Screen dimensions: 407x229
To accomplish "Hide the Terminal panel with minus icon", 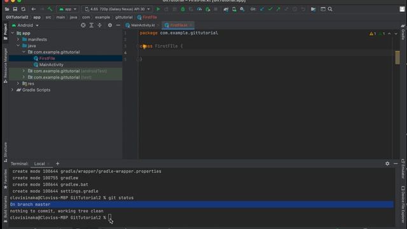I will (x=396, y=163).
